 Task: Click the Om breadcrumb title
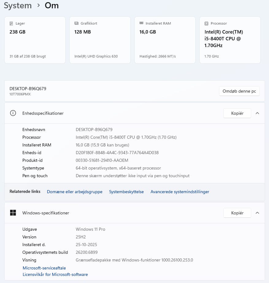52,6
